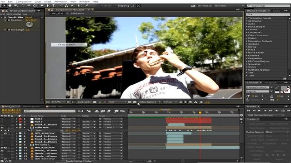The width and height of the screenshot is (291, 163).
Task: Switch to Render Queue tab
Action: pos(31,107)
